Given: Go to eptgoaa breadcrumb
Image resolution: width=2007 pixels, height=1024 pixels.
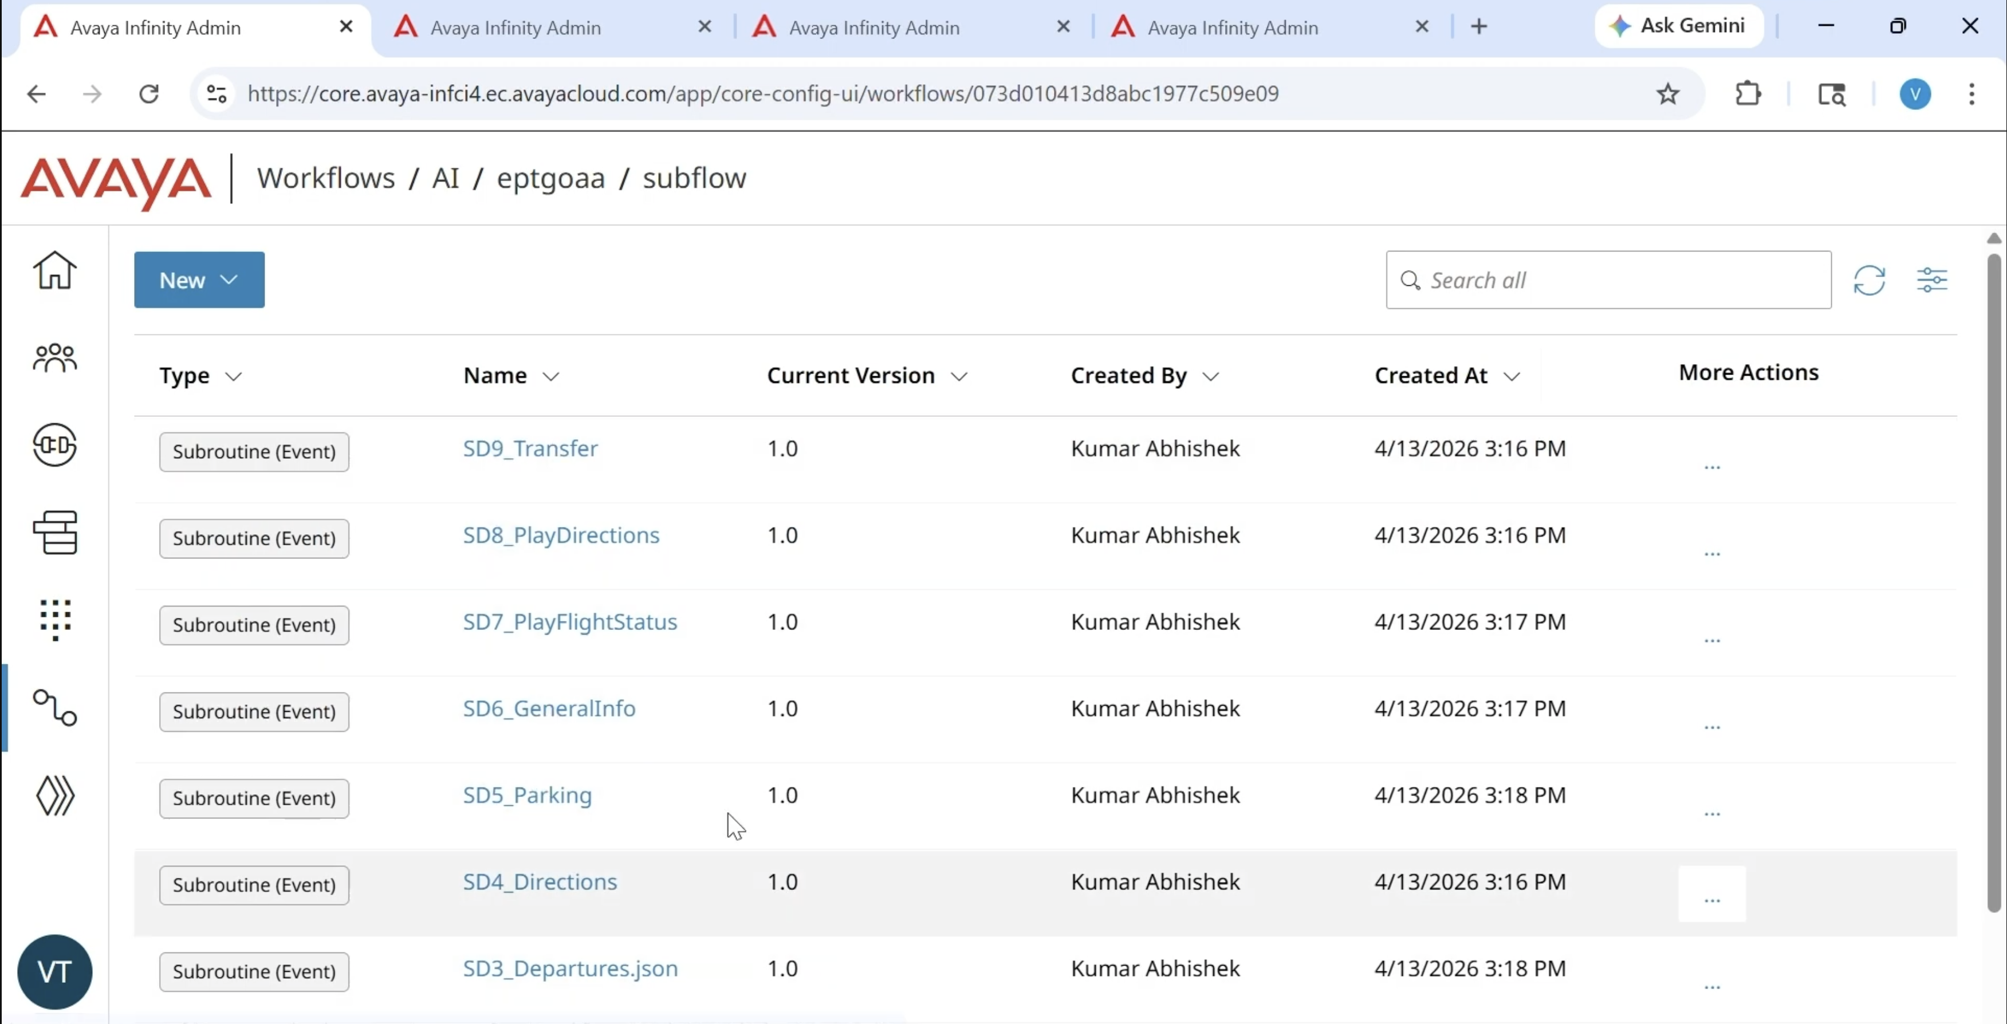Looking at the screenshot, I should [551, 179].
